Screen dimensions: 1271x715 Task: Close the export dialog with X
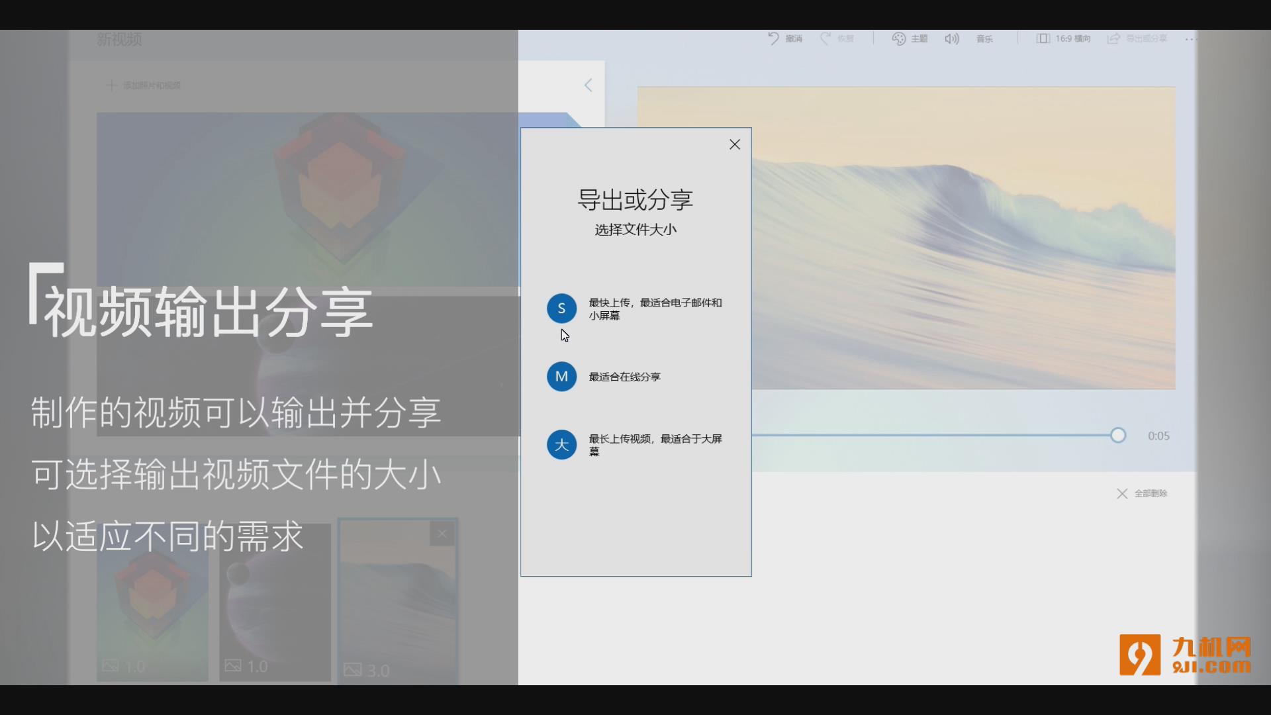click(x=734, y=144)
